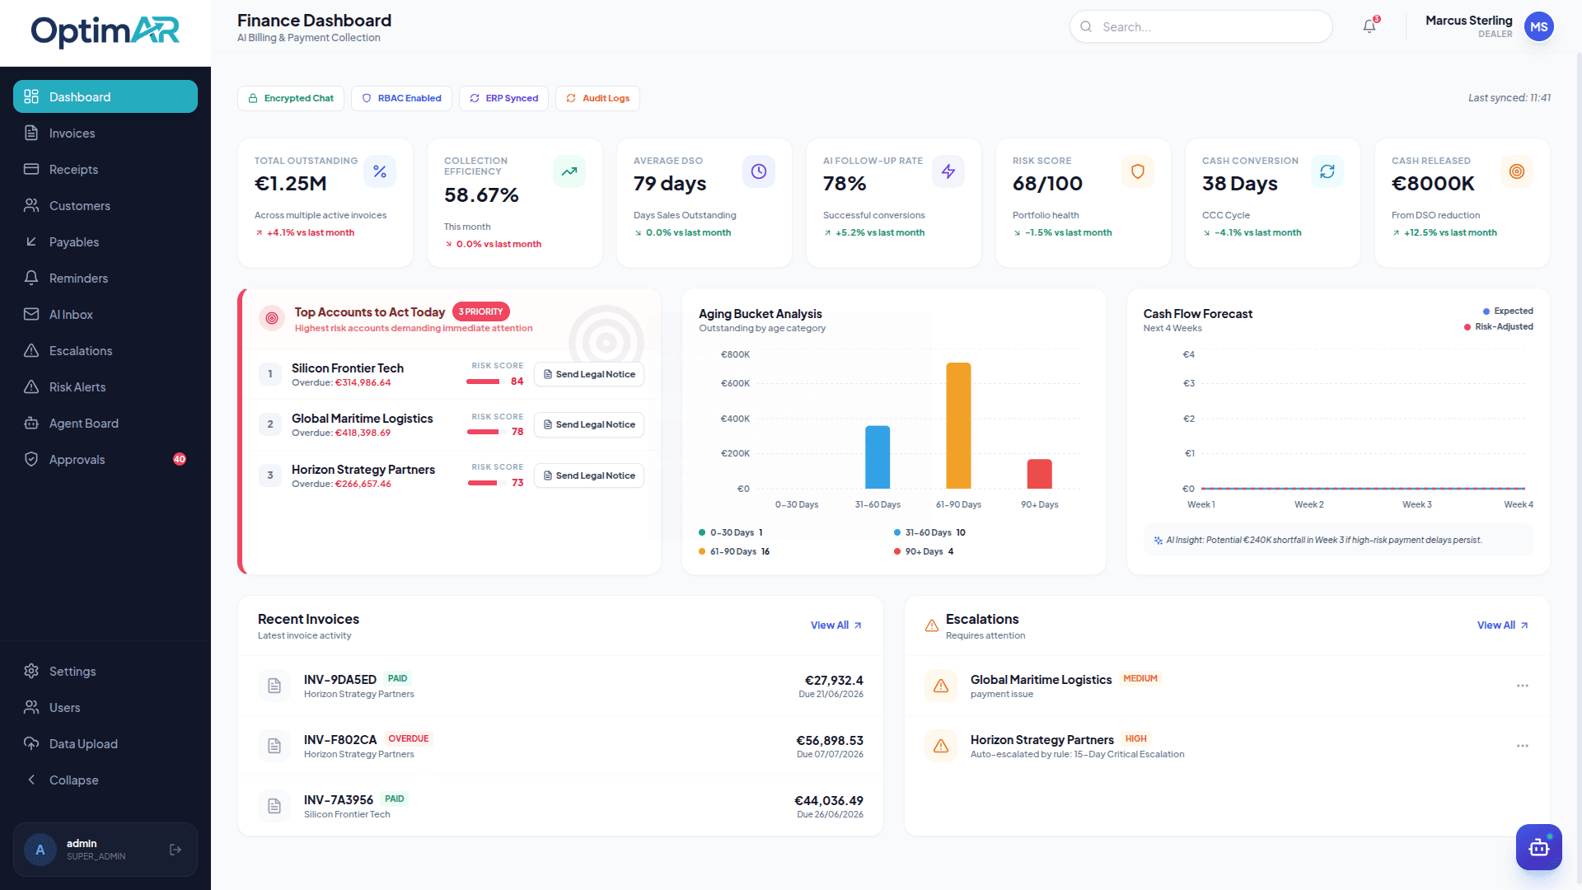Go to Users page
The image size is (1582, 890).
pos(105,707)
